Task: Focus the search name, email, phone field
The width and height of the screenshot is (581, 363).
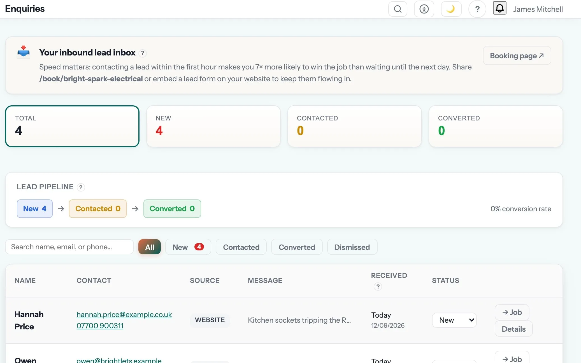Action: pyautogui.click(x=69, y=247)
